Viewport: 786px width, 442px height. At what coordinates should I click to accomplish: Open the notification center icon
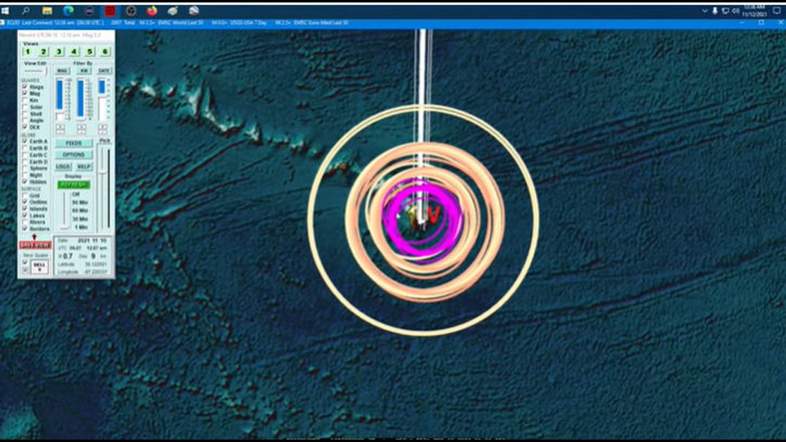778,10
